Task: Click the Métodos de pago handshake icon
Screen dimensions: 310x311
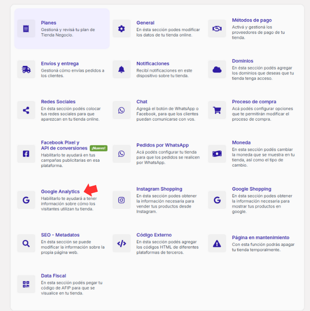Action: tap(217, 29)
